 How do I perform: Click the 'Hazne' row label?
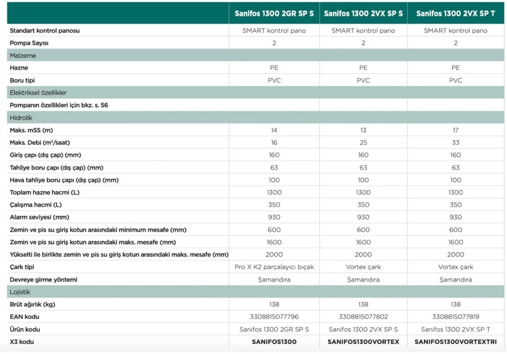(x=19, y=68)
